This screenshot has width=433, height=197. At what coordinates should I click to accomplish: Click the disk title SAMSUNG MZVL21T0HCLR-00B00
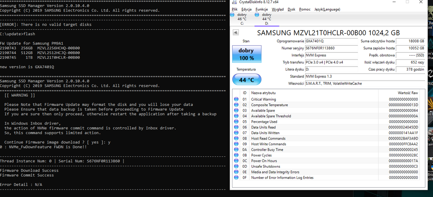328,33
